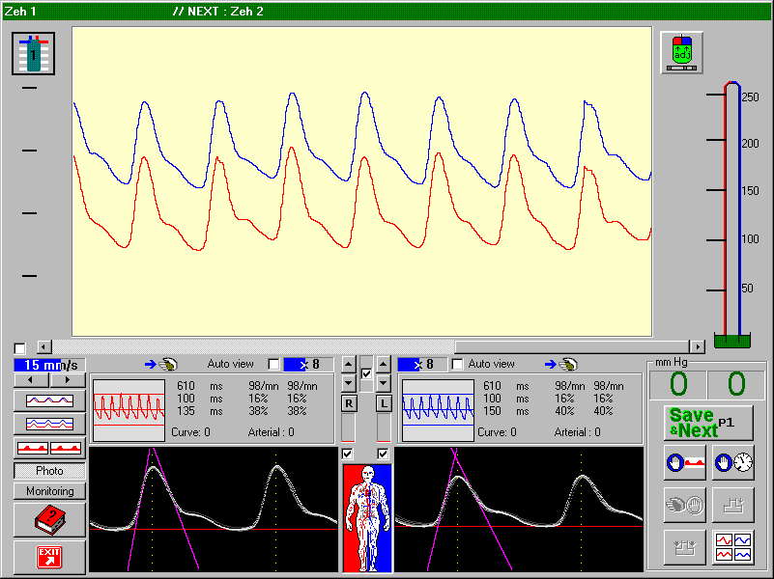The height and width of the screenshot is (579, 774).
Task: Uncheck the checkbox under the R channel
Action: click(348, 454)
